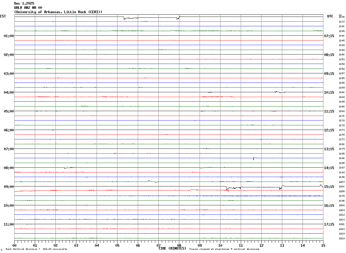The width and height of the screenshot is (346, 253).
Task: Select the 02:00 CST time label
Action: (9, 55)
